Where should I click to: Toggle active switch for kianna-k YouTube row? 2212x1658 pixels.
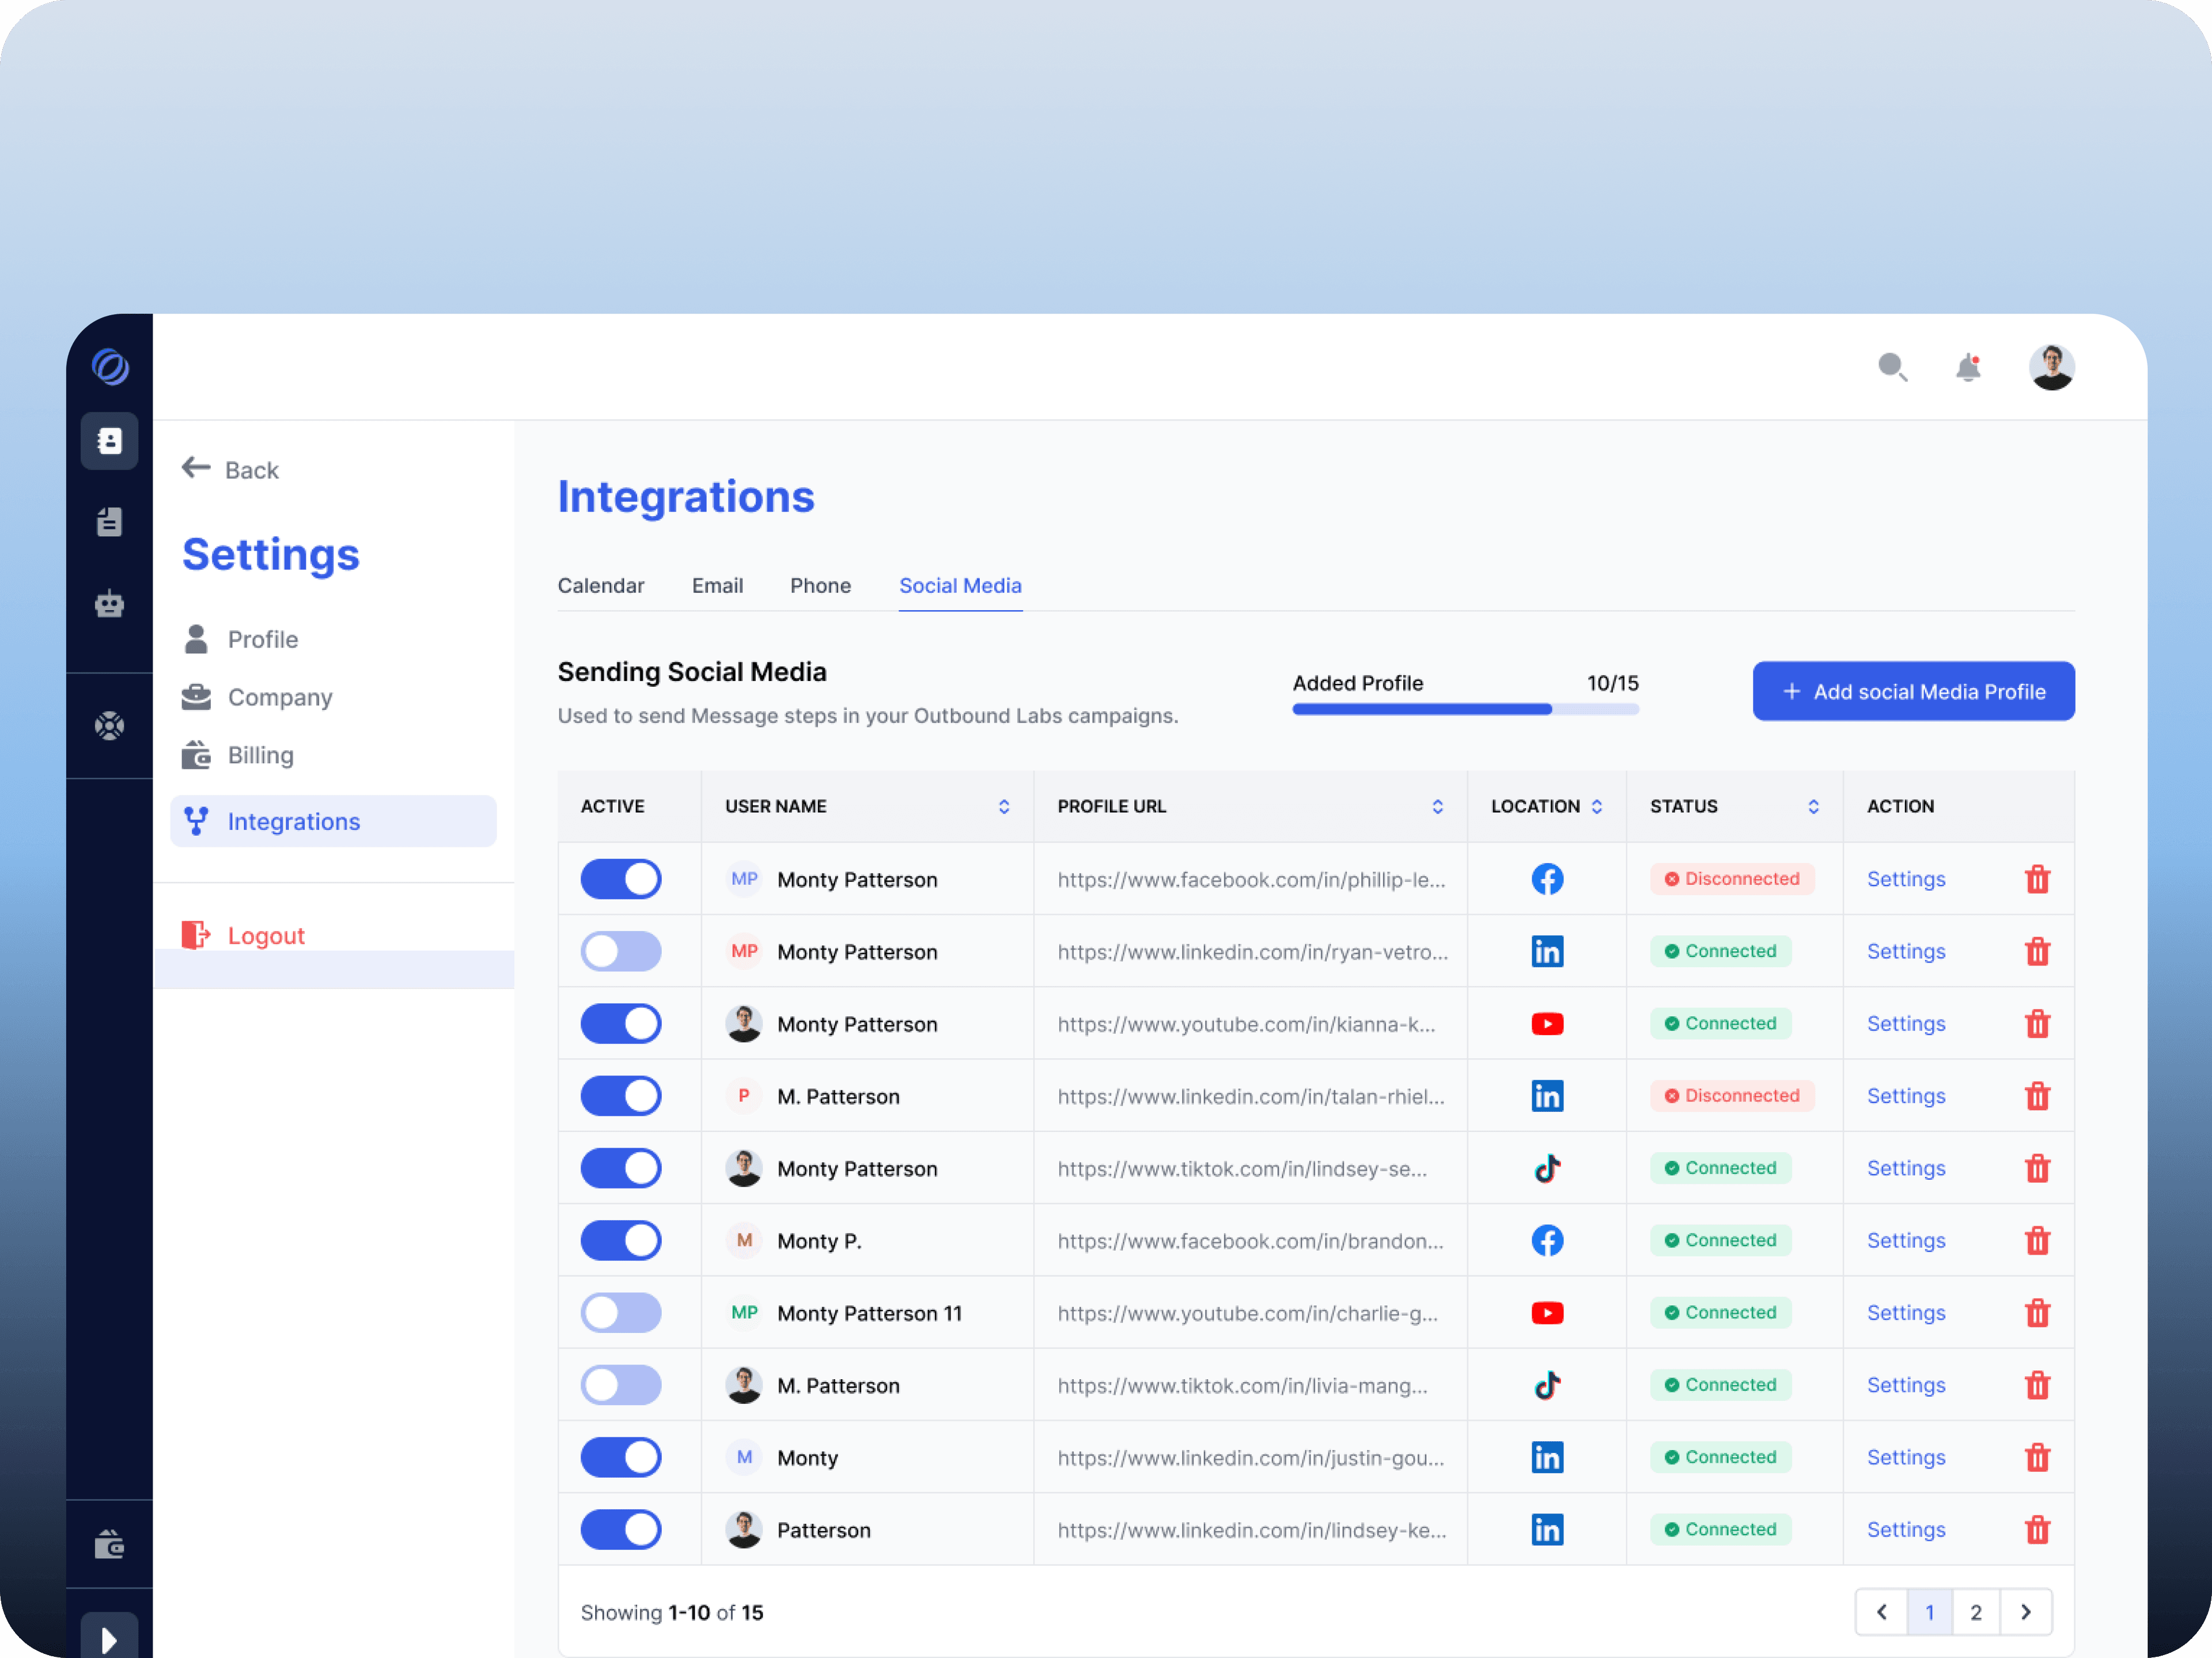621,1023
